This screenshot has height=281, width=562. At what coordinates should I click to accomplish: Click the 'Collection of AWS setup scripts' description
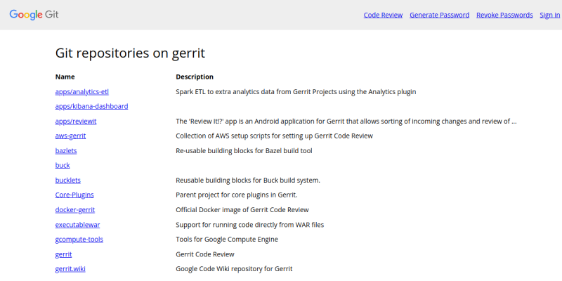(x=275, y=136)
